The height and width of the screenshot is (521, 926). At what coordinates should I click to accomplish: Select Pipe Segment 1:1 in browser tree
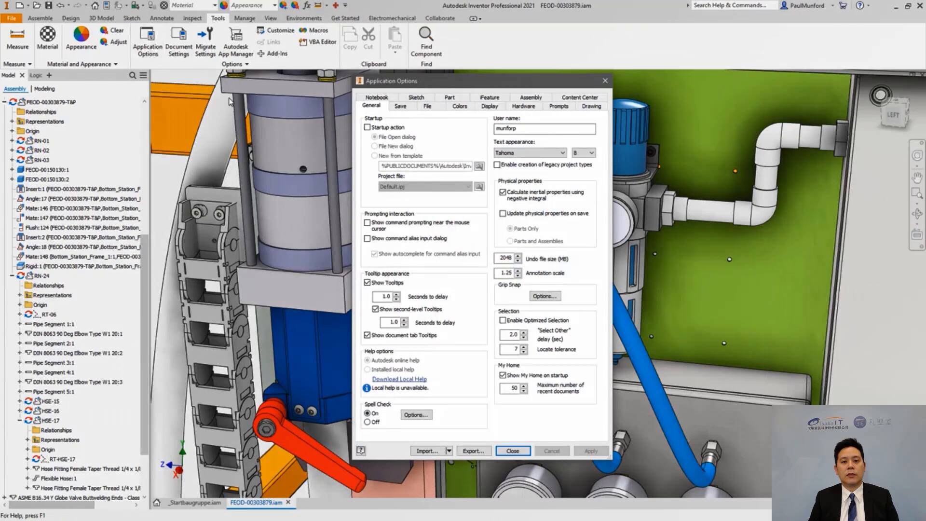(x=54, y=324)
